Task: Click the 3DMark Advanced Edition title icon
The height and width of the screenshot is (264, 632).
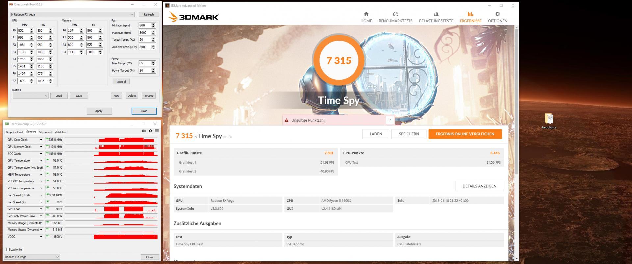Action: click(x=167, y=6)
